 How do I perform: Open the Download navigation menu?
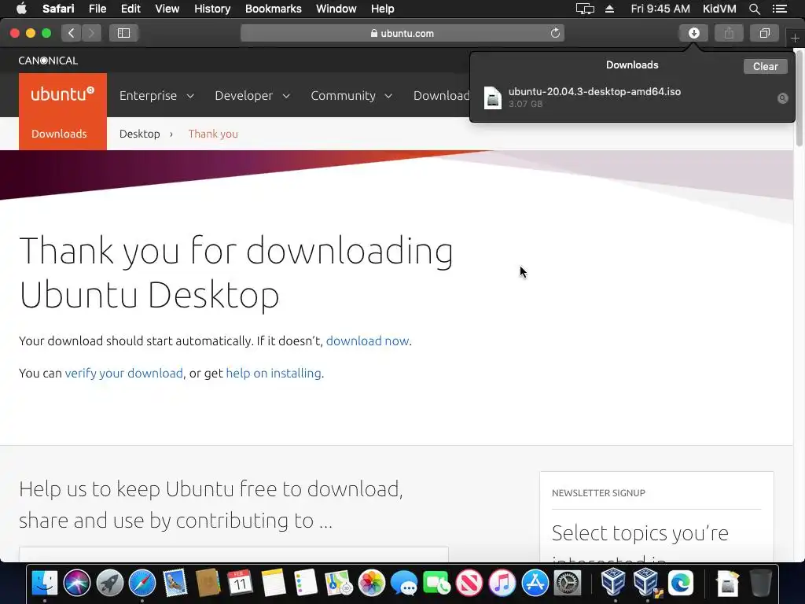click(x=442, y=95)
